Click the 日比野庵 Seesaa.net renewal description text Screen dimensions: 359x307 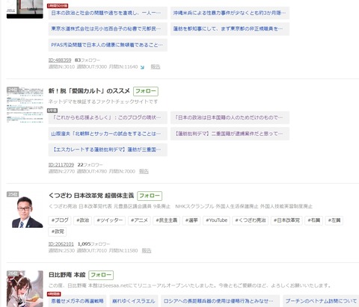click(190, 285)
